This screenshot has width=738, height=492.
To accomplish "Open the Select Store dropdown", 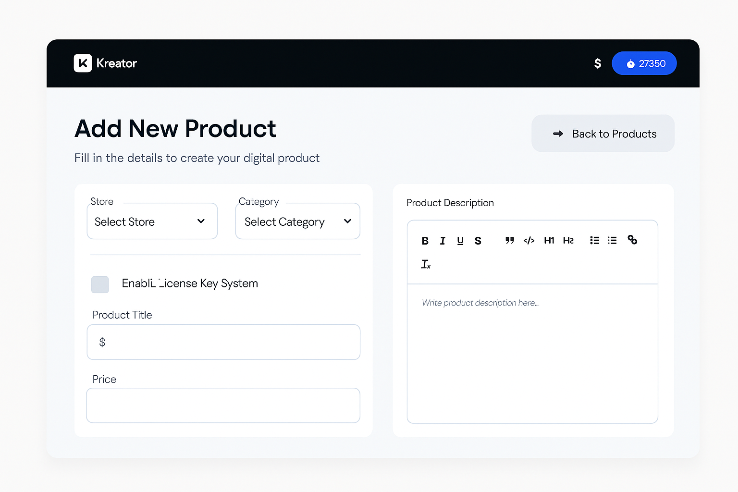I will tap(152, 221).
